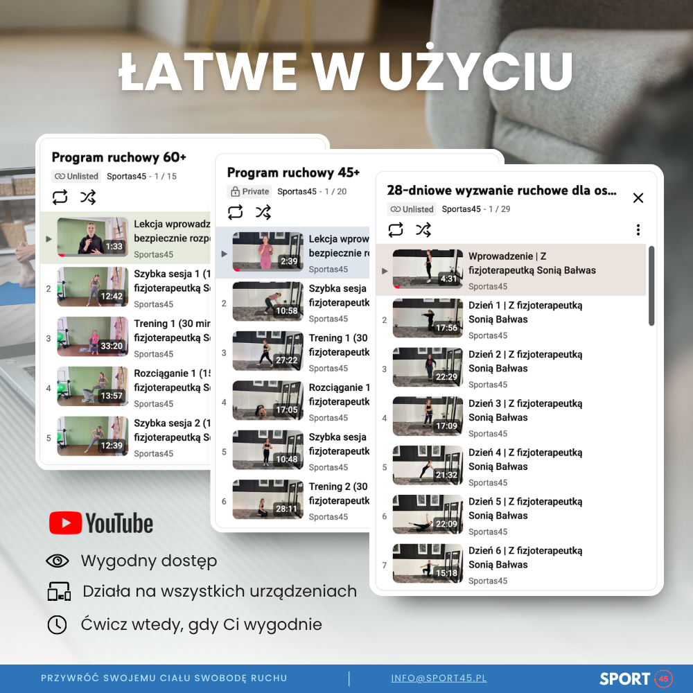Open Sportas45 channel link in 45+ playlist header

297,191
